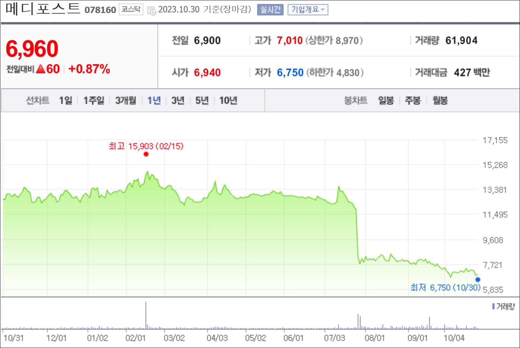The height and width of the screenshot is (348, 520).
Task: Select the 5년 chart period
Action: click(x=202, y=100)
